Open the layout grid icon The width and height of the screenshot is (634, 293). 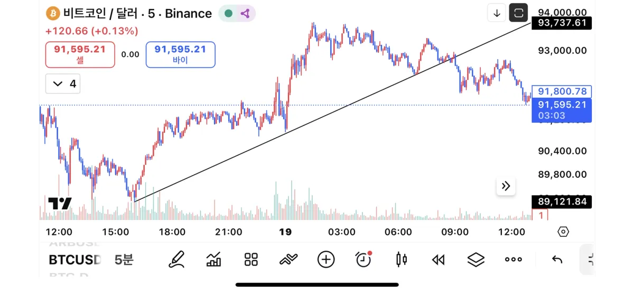click(251, 259)
